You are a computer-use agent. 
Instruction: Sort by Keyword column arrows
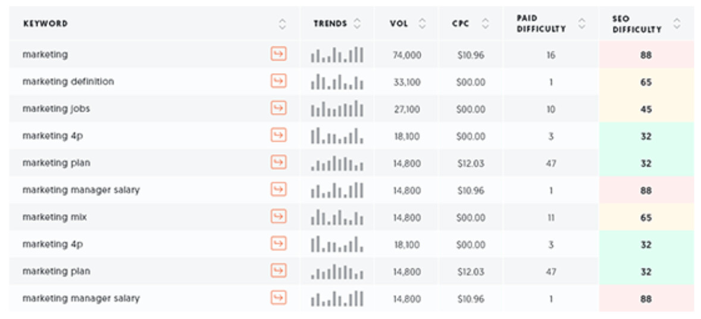coord(282,24)
